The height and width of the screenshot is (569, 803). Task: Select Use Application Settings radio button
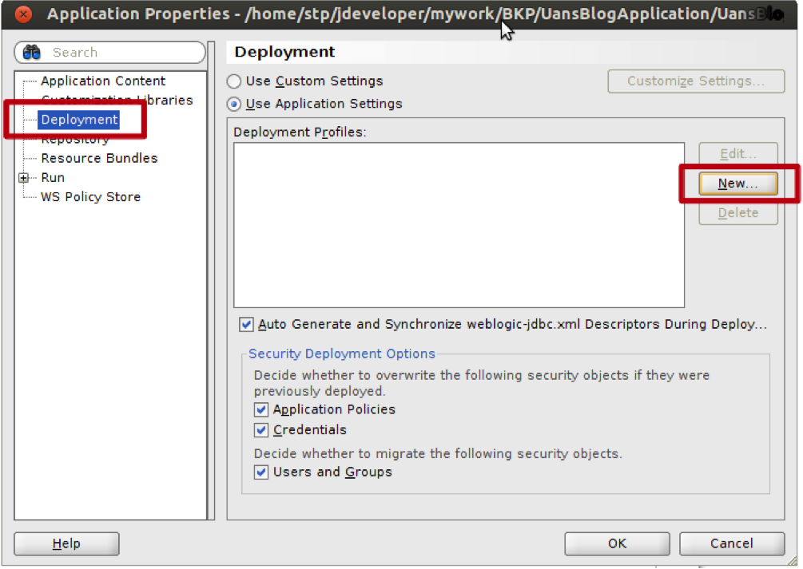pyautogui.click(x=234, y=104)
